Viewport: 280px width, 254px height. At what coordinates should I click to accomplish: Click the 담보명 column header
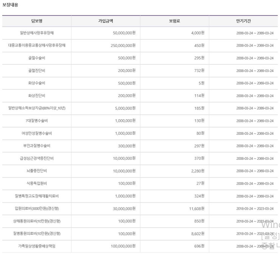37,21
